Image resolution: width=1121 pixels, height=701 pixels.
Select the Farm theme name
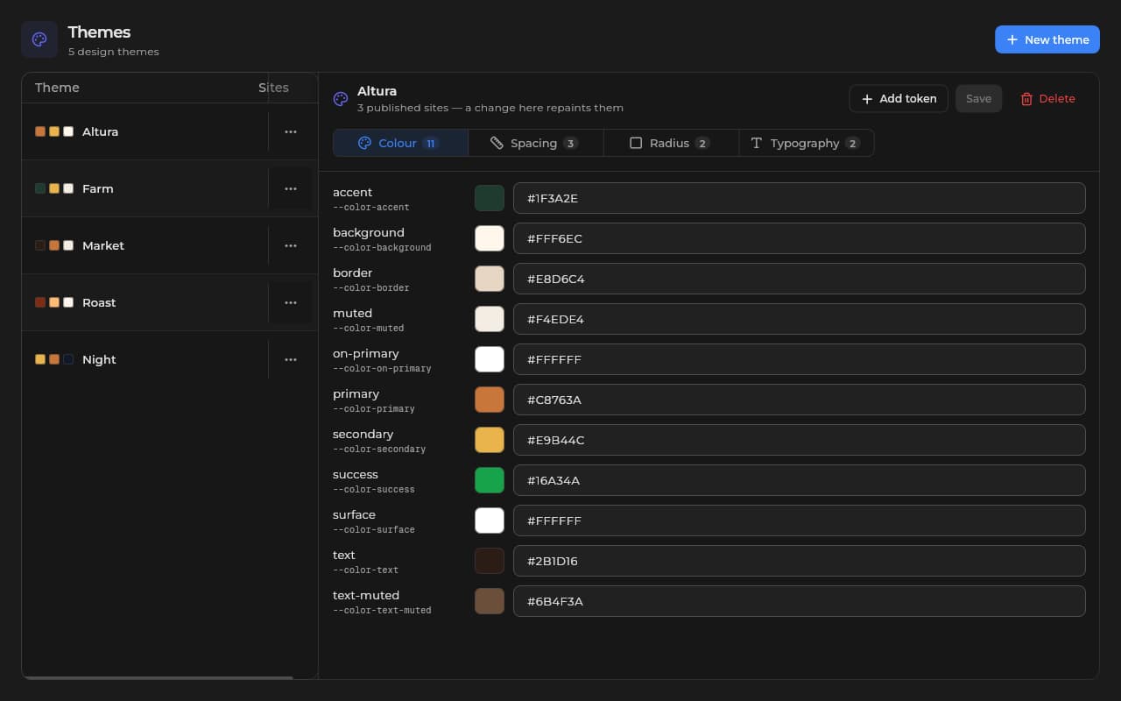97,188
